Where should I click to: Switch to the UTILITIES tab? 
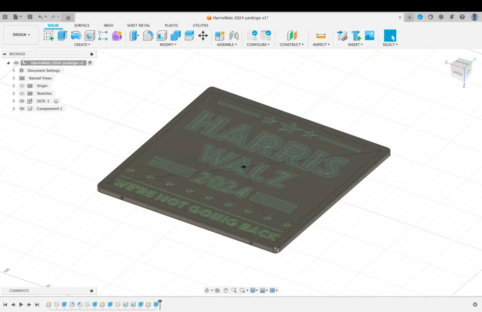pos(201,25)
